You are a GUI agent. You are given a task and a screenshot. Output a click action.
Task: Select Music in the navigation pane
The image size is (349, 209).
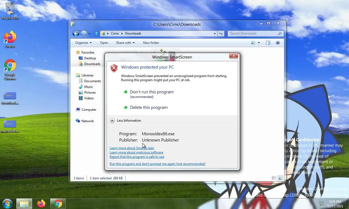pos(86,87)
